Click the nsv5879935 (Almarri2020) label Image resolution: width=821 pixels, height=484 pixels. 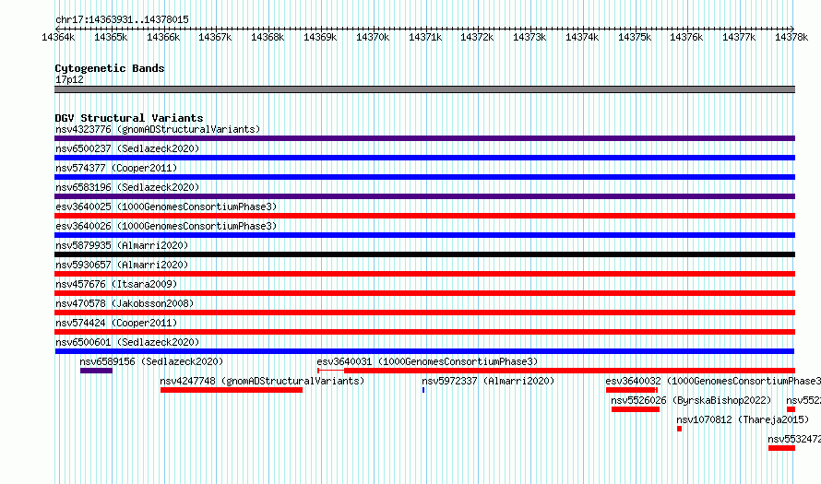coord(122,245)
